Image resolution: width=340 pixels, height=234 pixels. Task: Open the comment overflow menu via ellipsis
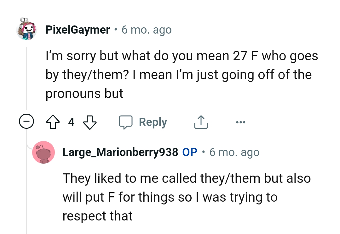(x=241, y=122)
